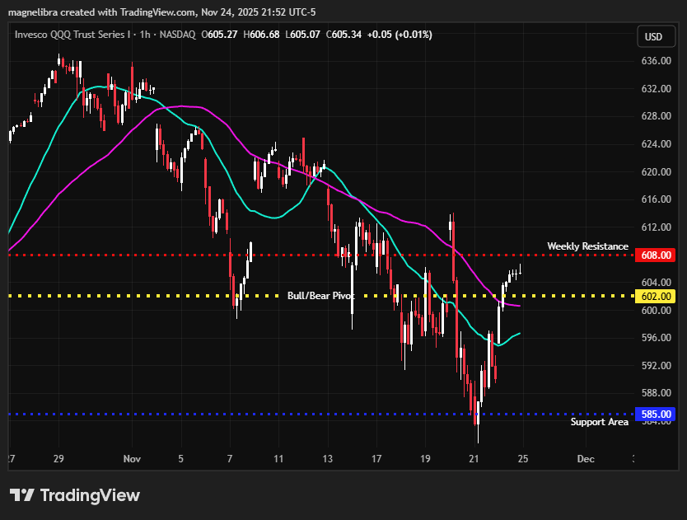Click the 612.00 price axis label
Screen dimensions: 687x520
coord(656,227)
